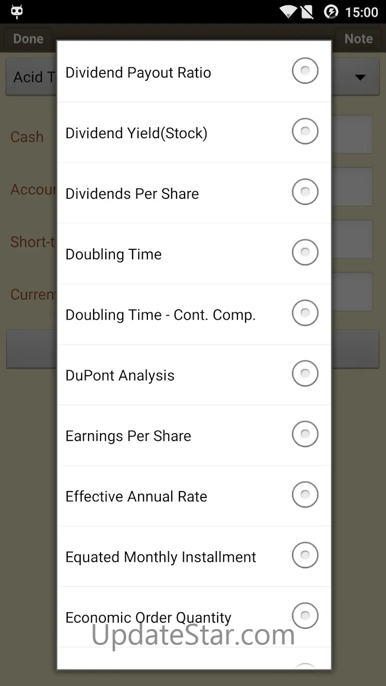Click the formula dropdown arrow
This screenshot has height=686, width=386.
360,77
